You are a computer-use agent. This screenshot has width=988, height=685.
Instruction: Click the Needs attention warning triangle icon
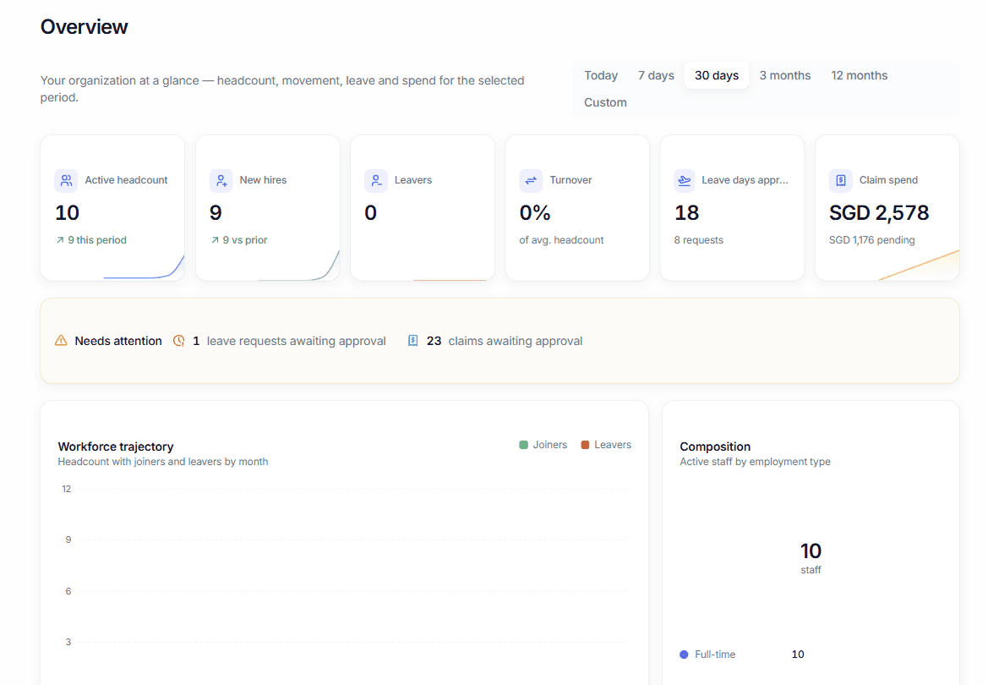(61, 341)
